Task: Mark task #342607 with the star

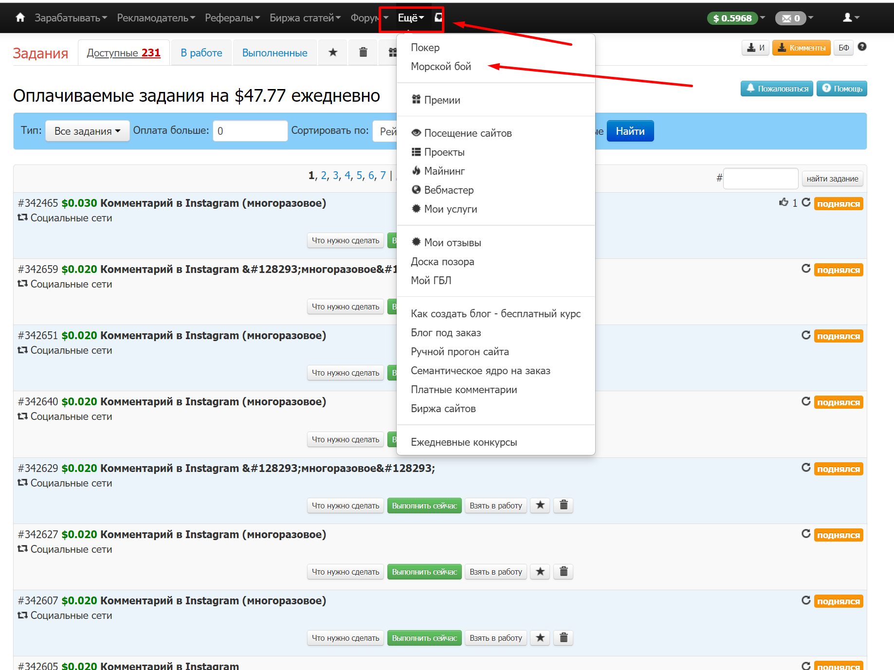Action: pyautogui.click(x=540, y=638)
